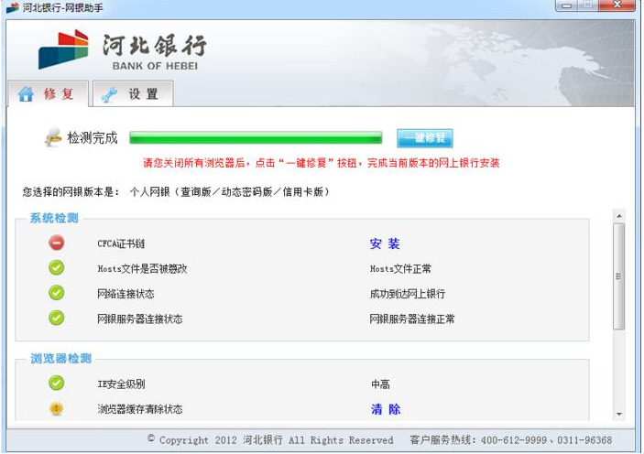Click green check icon beside IE安全级别
The image size is (644, 454).
point(57,383)
